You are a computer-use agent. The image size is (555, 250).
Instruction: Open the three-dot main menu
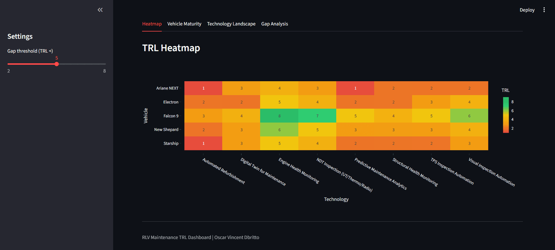pyautogui.click(x=544, y=10)
